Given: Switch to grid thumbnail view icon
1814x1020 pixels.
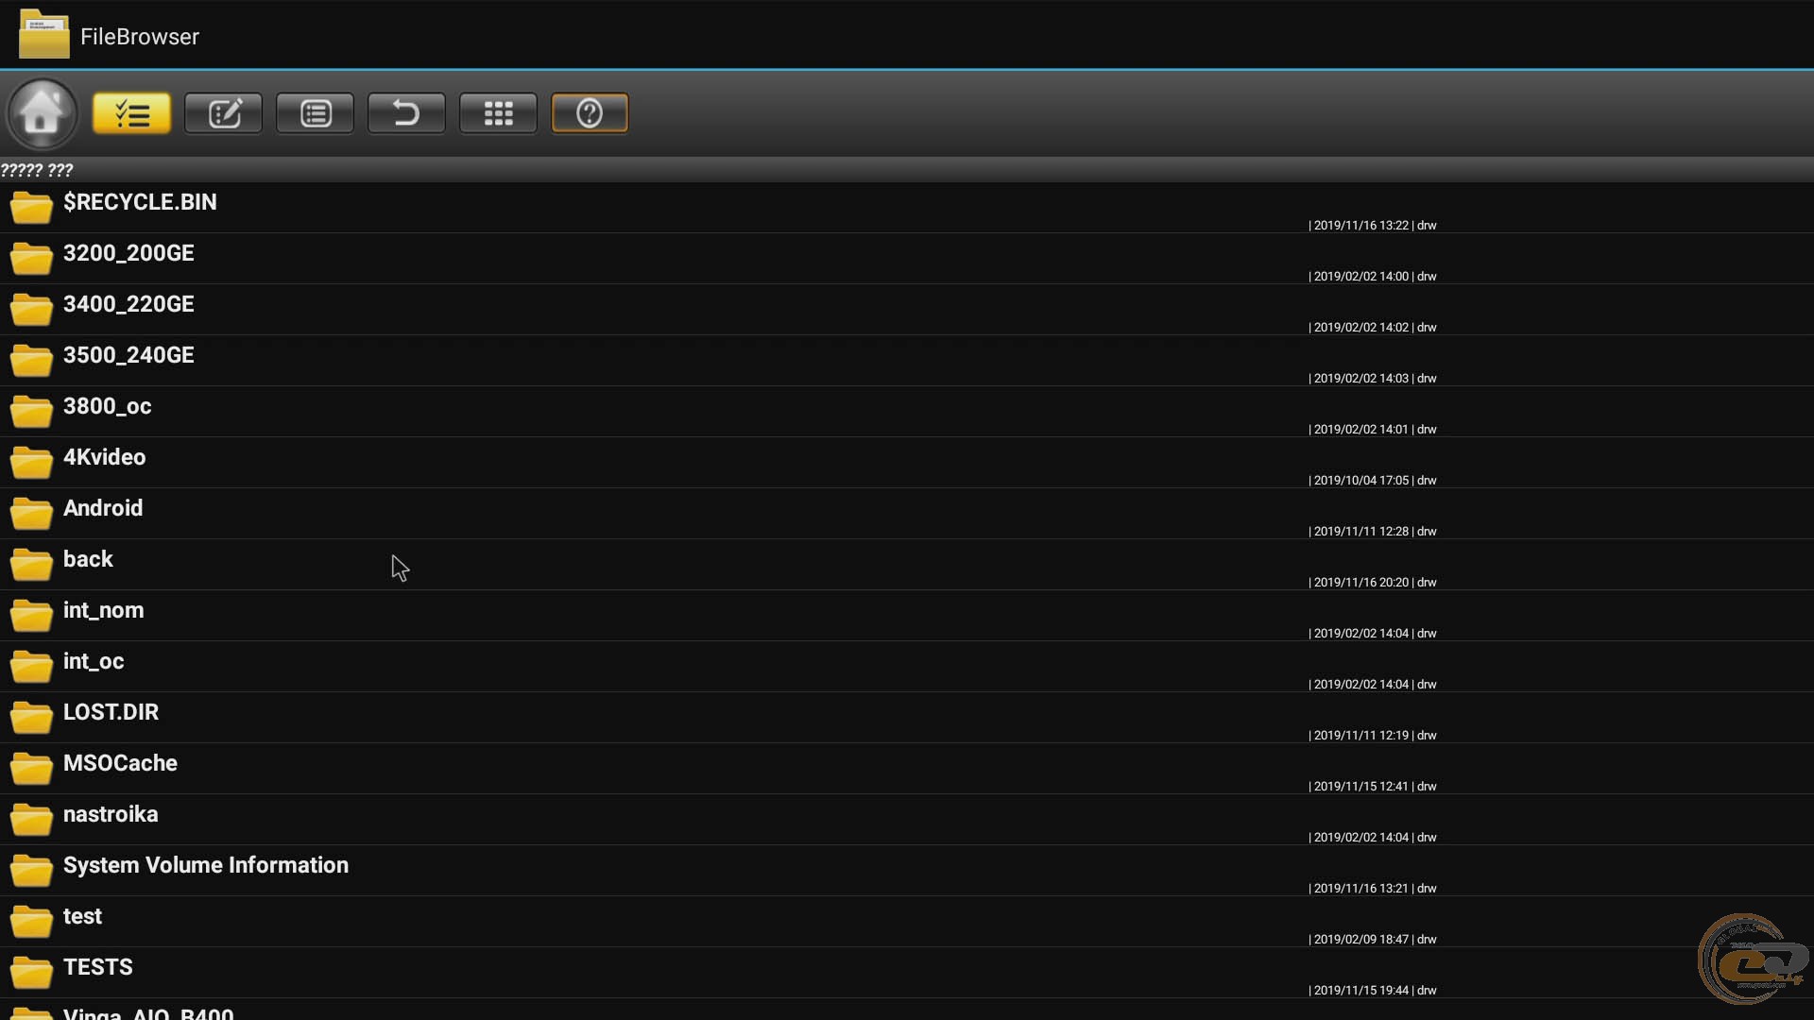Looking at the screenshot, I should pos(498,113).
